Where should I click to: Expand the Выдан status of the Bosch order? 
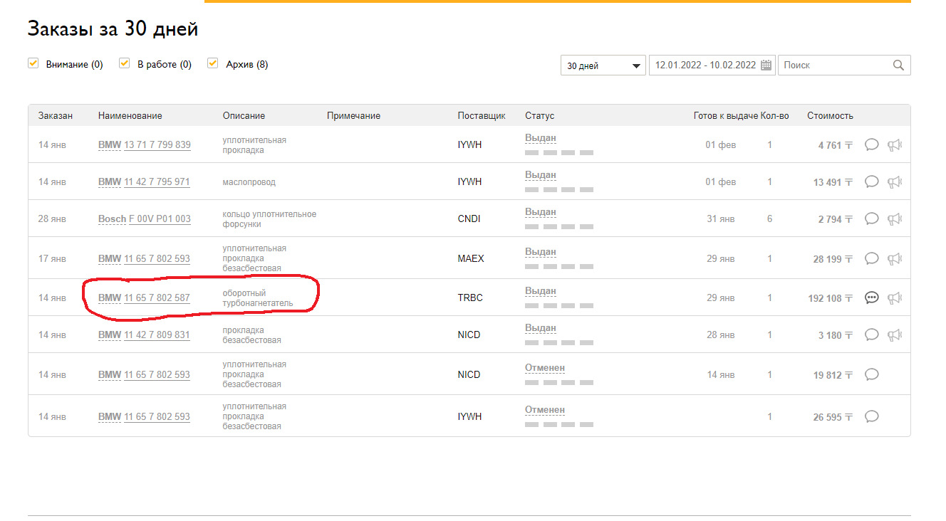click(541, 212)
